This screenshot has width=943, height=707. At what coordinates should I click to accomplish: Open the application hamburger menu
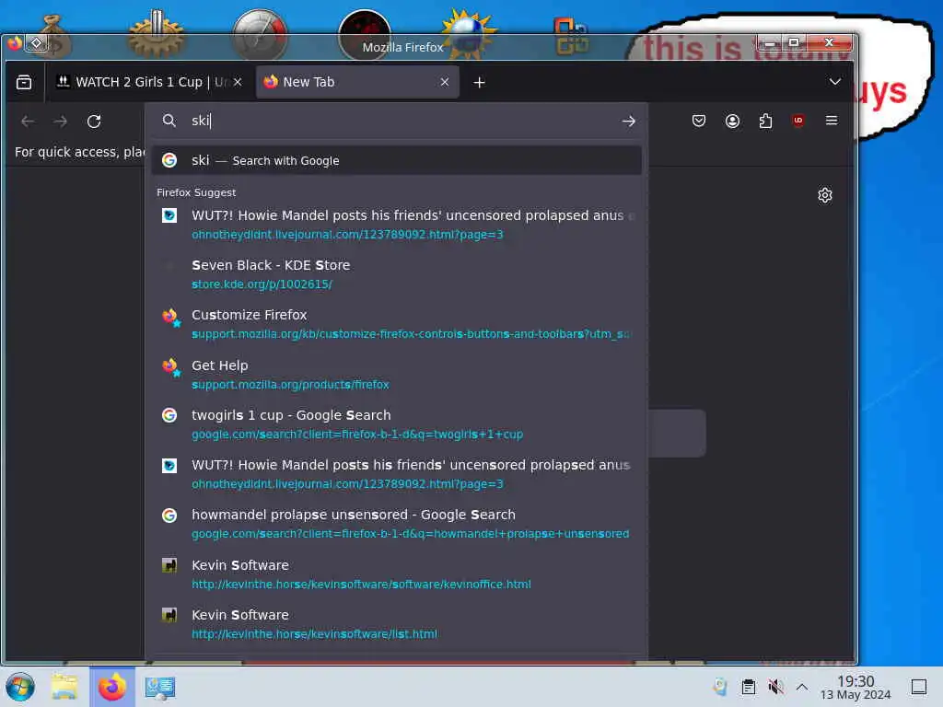832,121
